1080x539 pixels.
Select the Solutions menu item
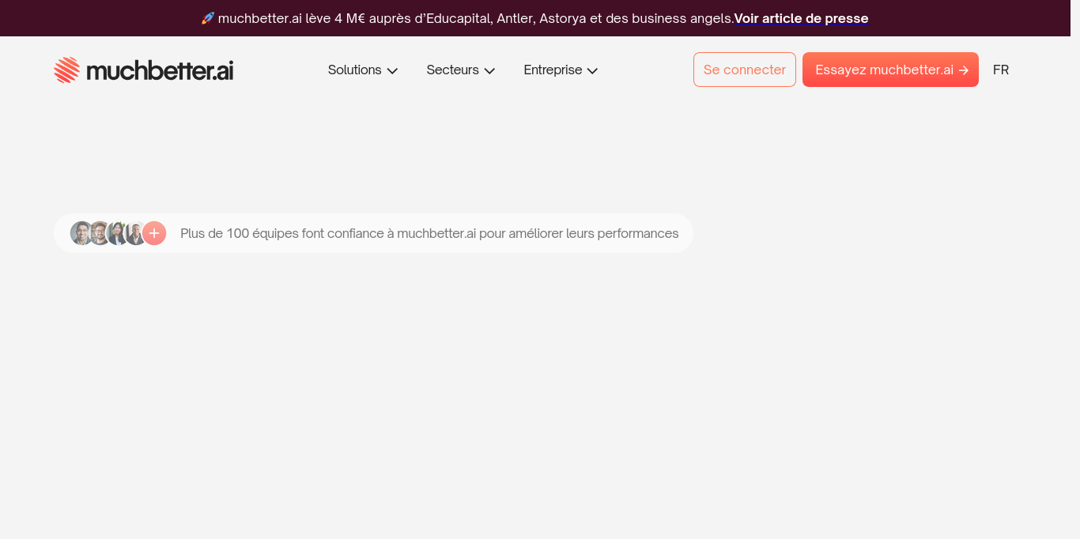[x=354, y=70]
